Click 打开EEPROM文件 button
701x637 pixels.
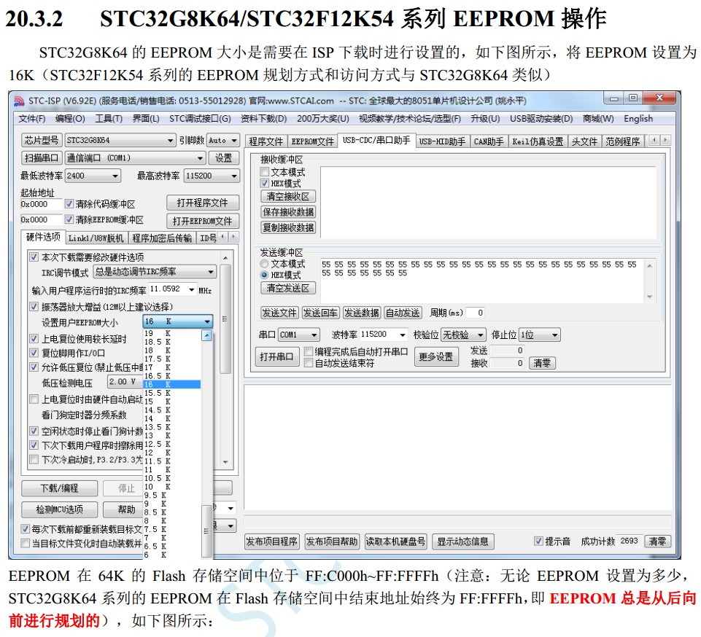coord(203,221)
